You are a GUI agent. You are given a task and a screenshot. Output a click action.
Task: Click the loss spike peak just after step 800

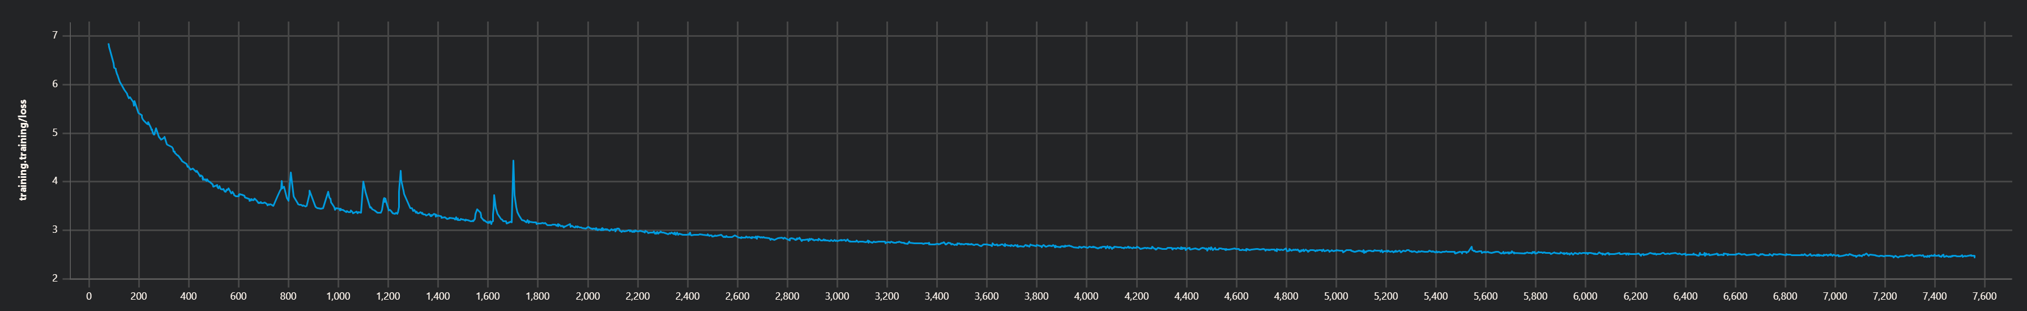pyautogui.click(x=291, y=173)
